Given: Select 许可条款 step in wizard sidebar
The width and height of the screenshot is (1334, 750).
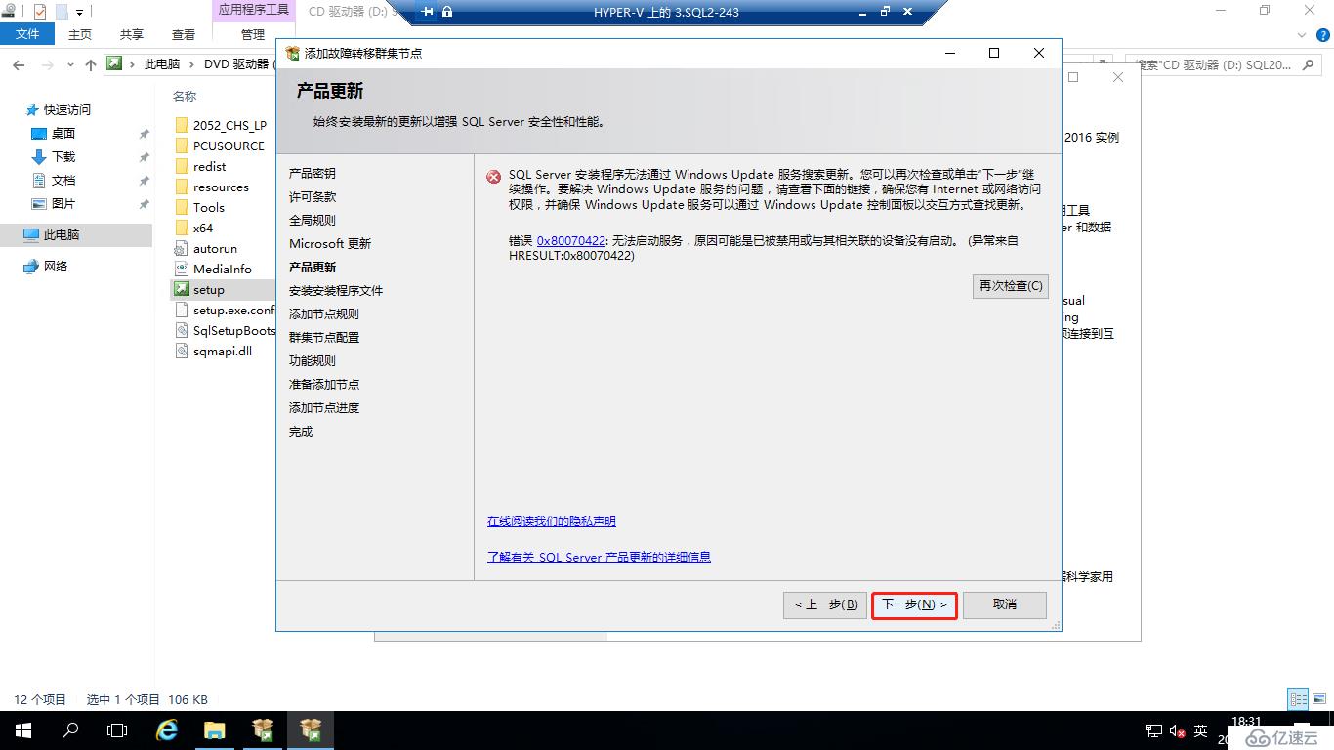Looking at the screenshot, I should click(x=313, y=196).
